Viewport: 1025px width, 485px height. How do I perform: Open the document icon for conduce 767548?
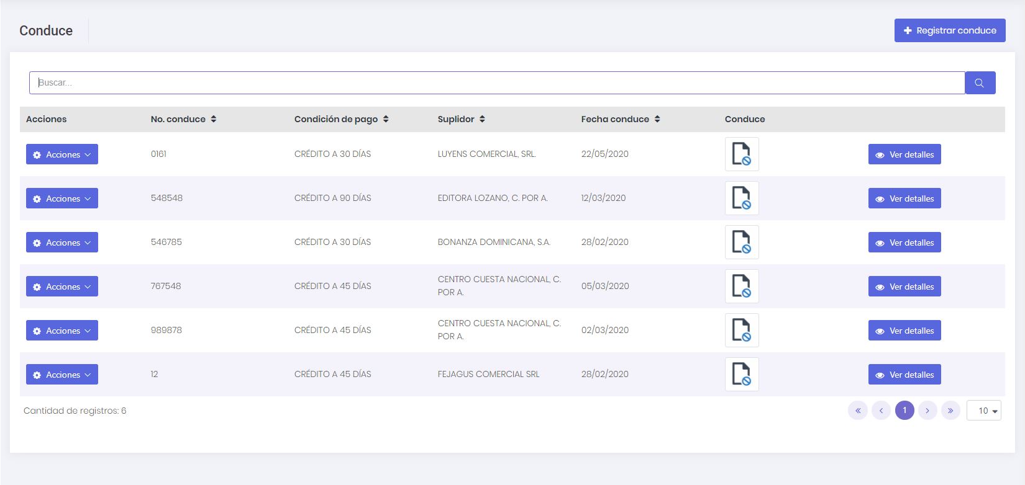coord(741,286)
